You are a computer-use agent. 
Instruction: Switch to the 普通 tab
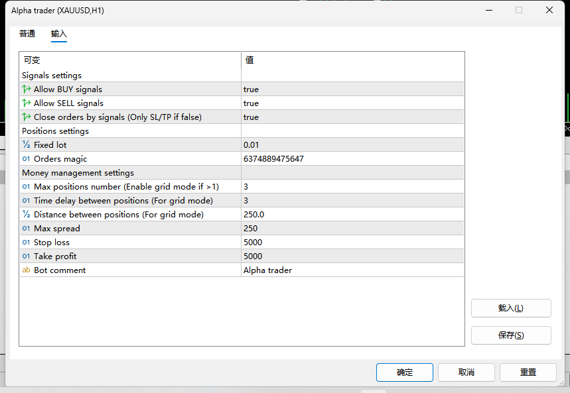tap(27, 34)
